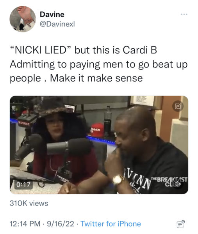Click the 310K views count
The image size is (198, 234).
pyautogui.click(x=29, y=203)
